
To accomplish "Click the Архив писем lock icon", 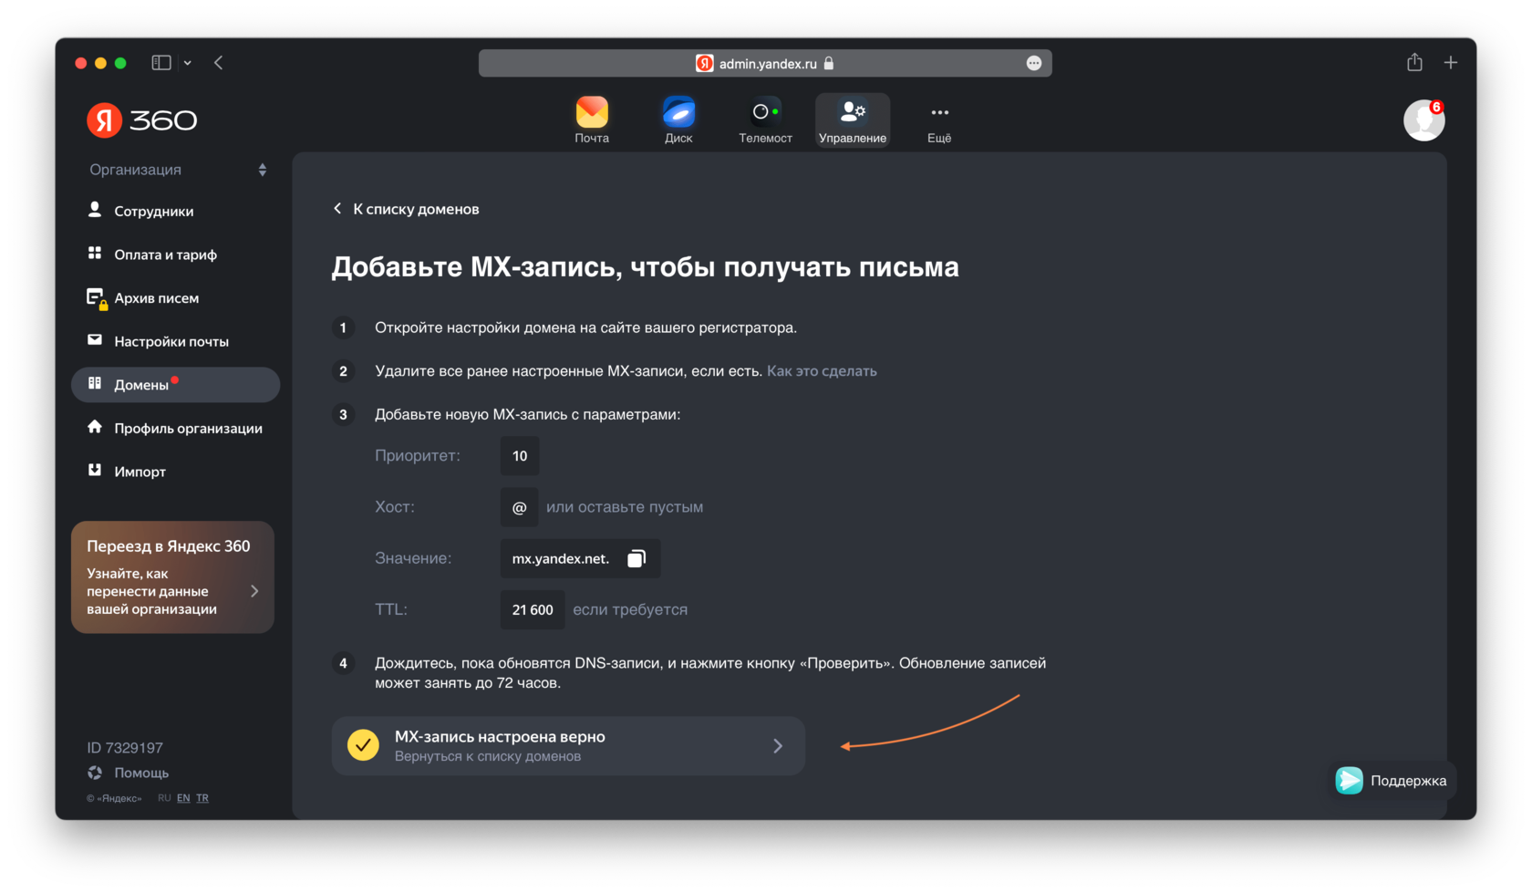I will pyautogui.click(x=97, y=299).
